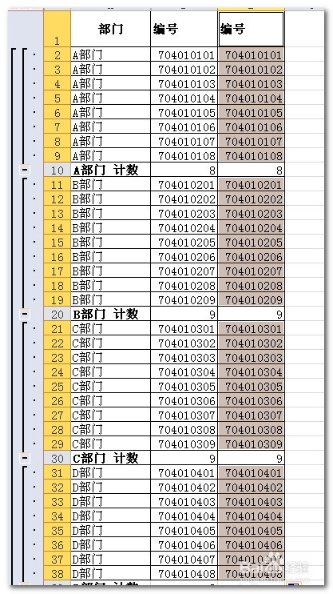The width and height of the screenshot is (333, 594).
Task: Collapse the B部门 计数 group with minus button
Action: click(25, 314)
